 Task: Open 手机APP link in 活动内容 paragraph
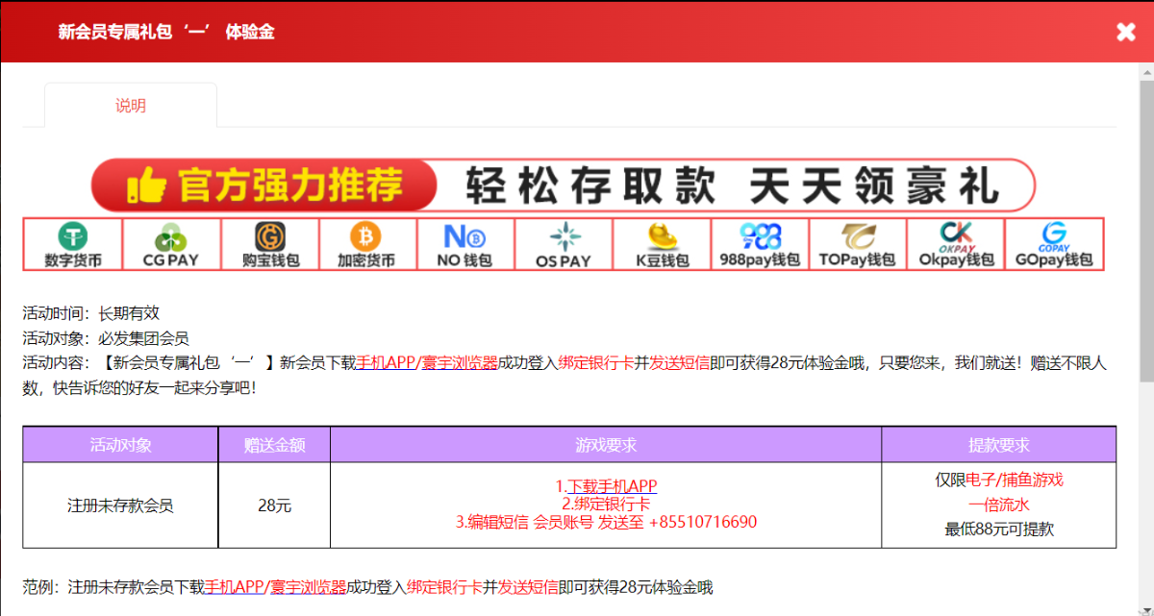click(385, 362)
